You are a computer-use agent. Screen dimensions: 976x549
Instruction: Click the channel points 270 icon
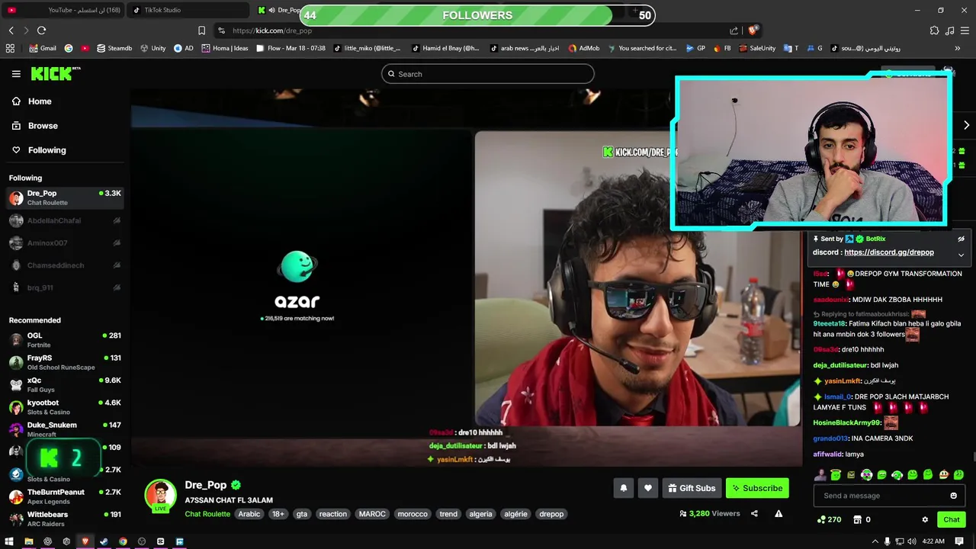[821, 519]
